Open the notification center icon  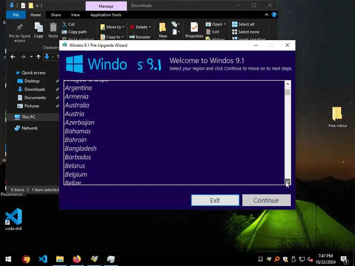tap(344, 259)
